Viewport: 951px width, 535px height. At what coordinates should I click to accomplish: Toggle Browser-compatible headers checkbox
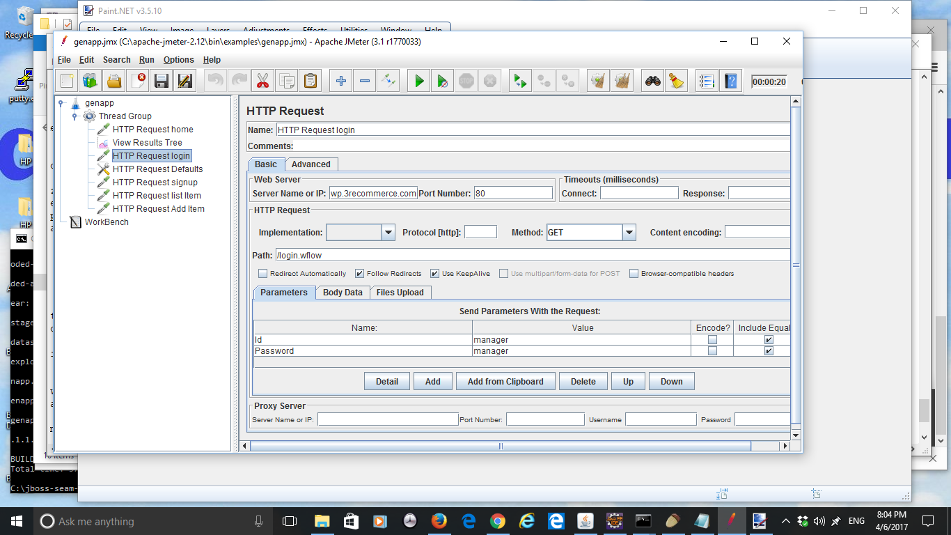point(634,274)
